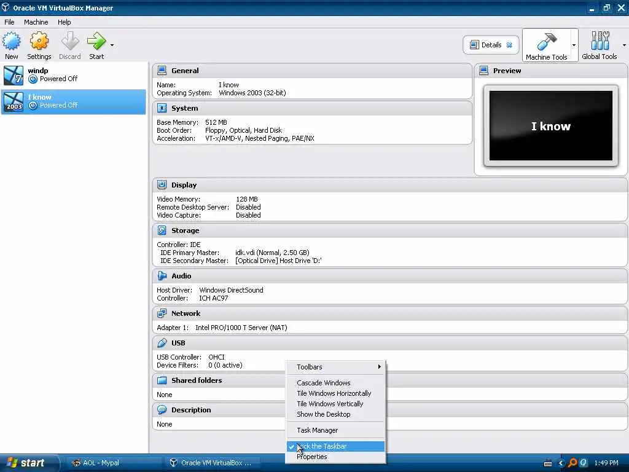The height and width of the screenshot is (472, 629).
Task: Open the Windows start button
Action: 28,463
